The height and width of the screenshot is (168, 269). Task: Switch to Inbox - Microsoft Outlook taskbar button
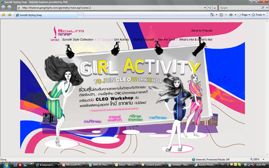pos(126,165)
